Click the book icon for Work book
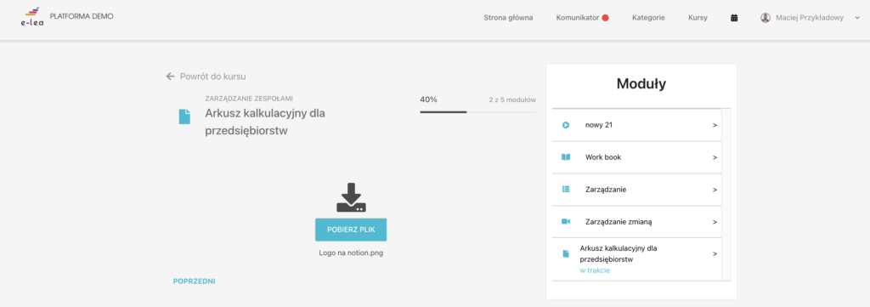This screenshot has height=307, width=870. 565,157
